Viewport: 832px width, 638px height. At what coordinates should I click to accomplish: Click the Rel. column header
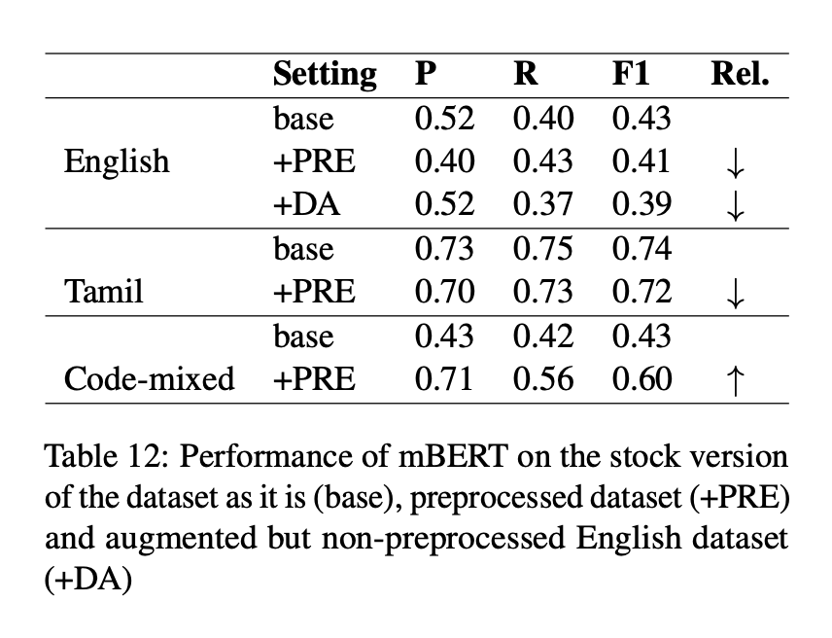(740, 75)
